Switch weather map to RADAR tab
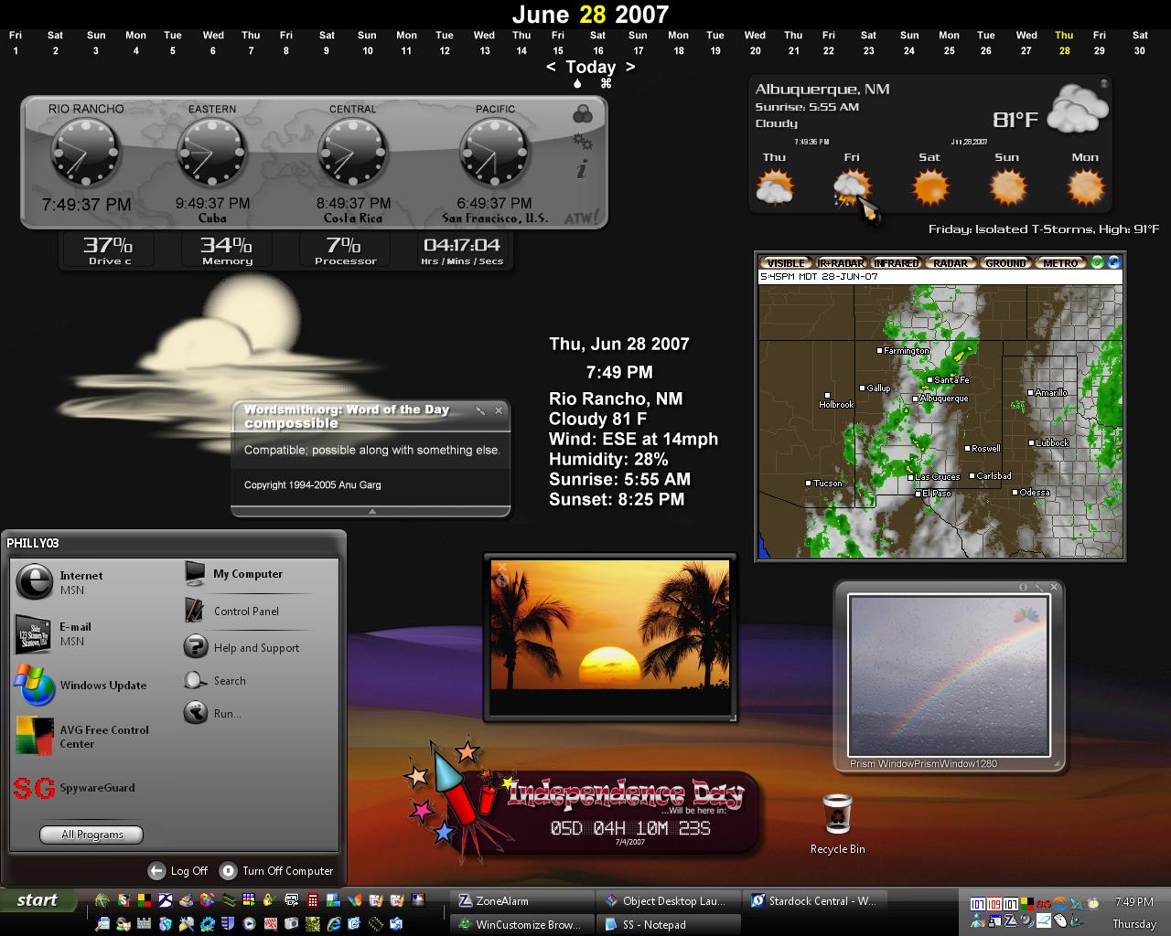 pos(950,263)
